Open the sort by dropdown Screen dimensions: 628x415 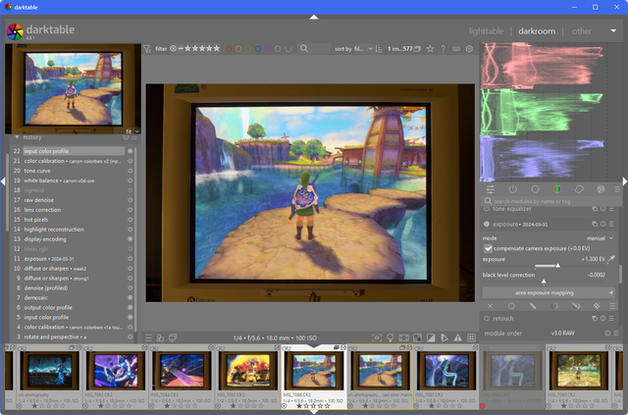point(358,48)
